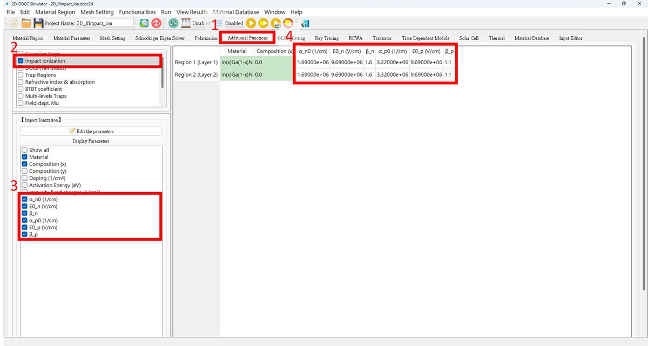
Task: Click the teal sliders settings icon
Action: (173, 23)
